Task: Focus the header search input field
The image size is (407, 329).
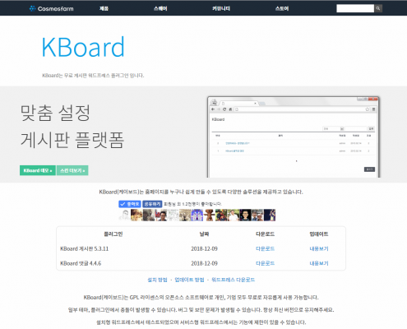Action: [x=355, y=8]
